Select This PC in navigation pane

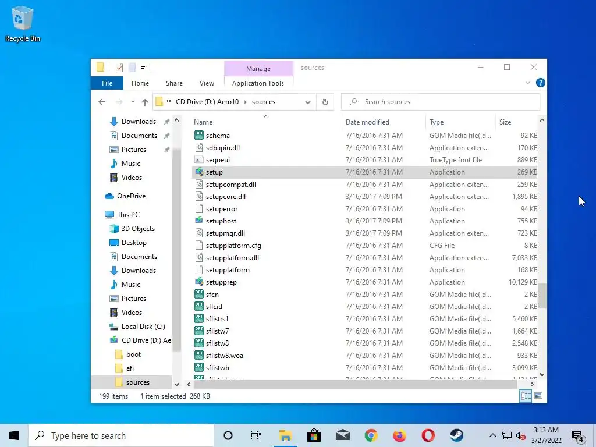click(128, 215)
